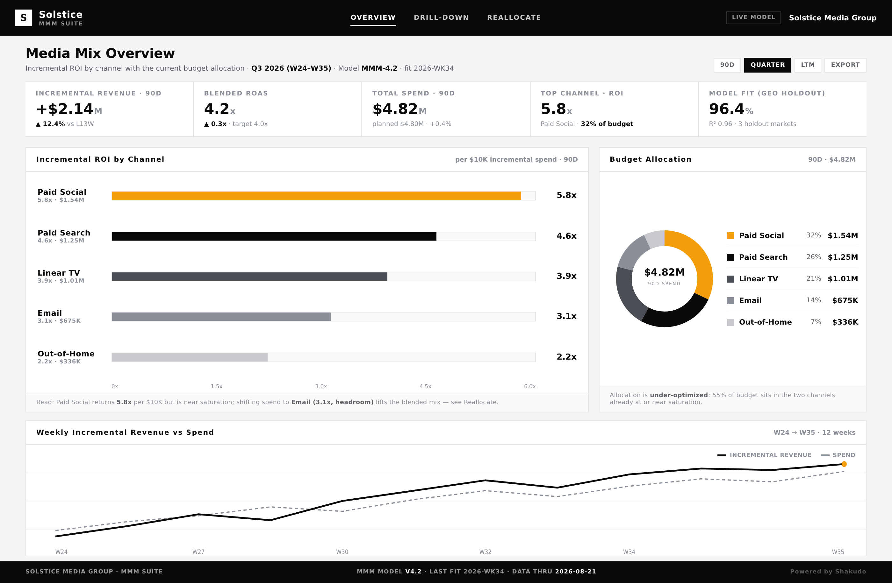Click the Solstice S logo icon
Screen dimensions: 892x583
pos(23,18)
